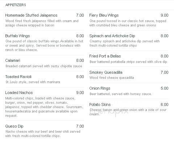Open the Potato Skins item
The height and width of the screenshot is (141, 174).
coord(100,104)
